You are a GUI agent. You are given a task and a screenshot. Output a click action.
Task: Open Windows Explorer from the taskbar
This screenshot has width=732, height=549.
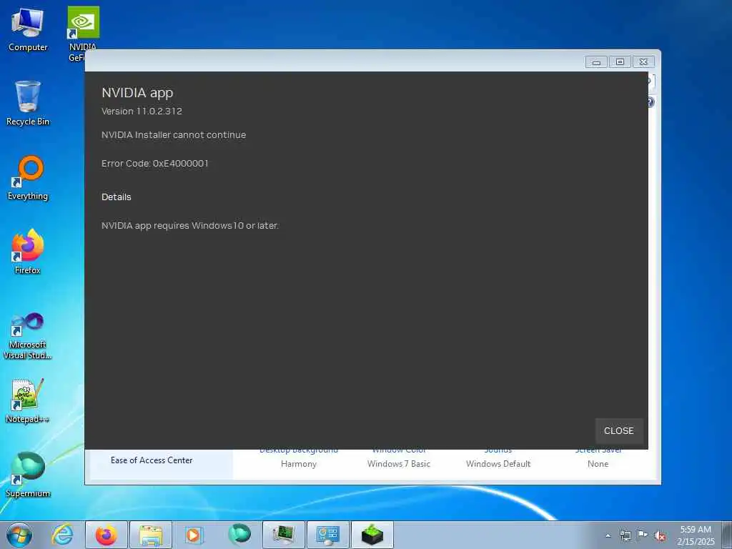tap(151, 535)
